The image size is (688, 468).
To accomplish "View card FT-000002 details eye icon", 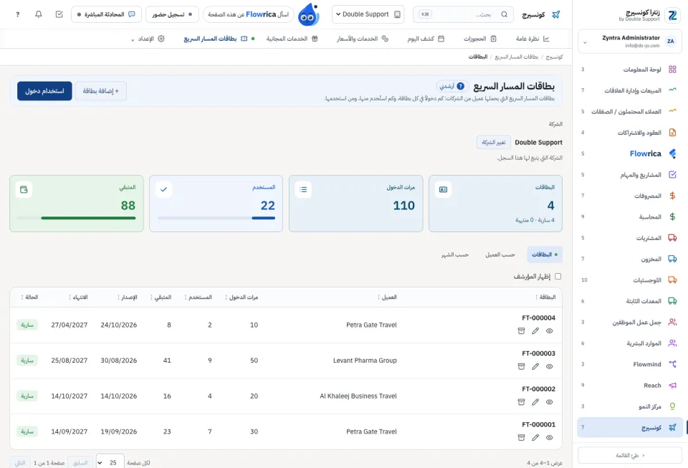I will pyautogui.click(x=550, y=402).
